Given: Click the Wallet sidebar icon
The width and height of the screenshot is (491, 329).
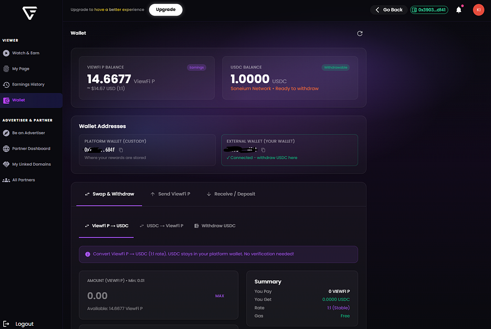Looking at the screenshot, I should 6,100.
